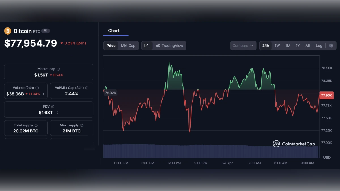Select the 1W time range
The image size is (340, 191).
click(x=277, y=46)
